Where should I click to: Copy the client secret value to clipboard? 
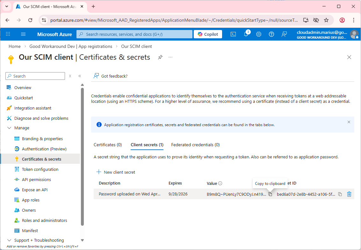270,194
